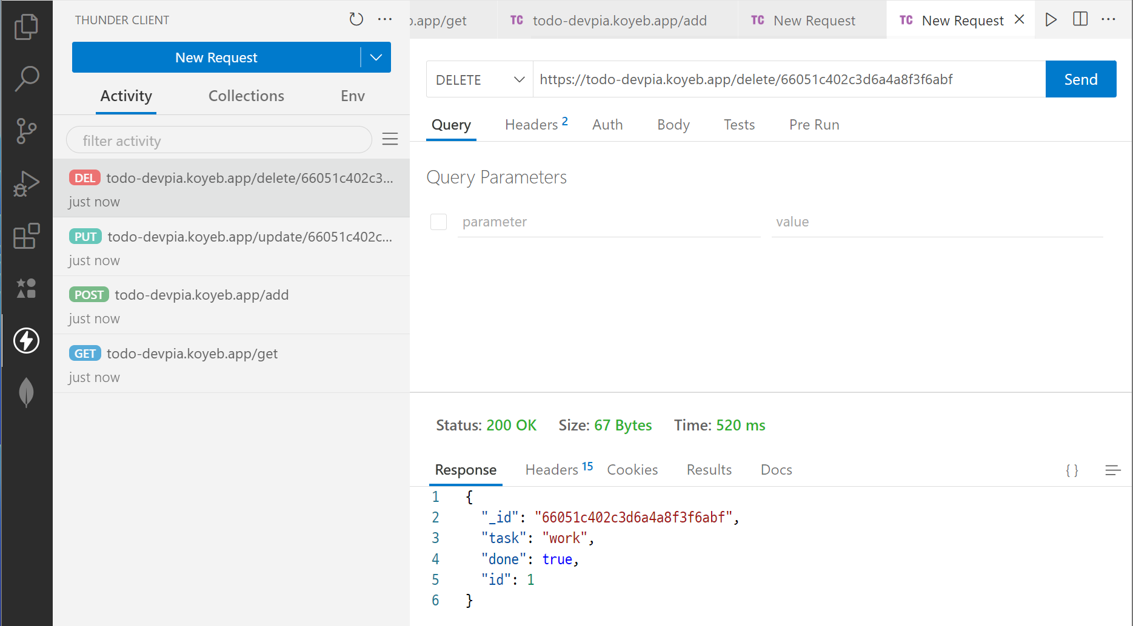
Task: Open the Extensions view icon
Action: point(26,236)
